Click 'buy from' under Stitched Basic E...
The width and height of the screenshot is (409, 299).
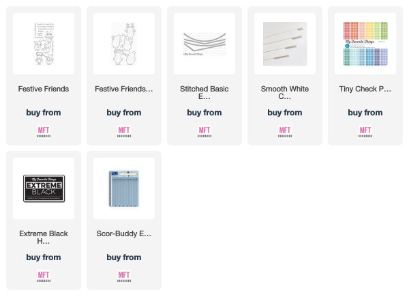(204, 113)
